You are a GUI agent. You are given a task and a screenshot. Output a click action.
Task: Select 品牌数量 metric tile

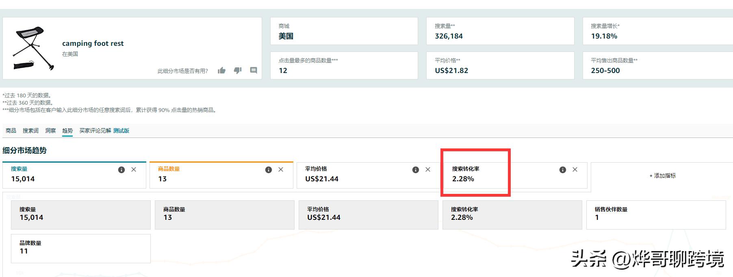pos(80,248)
